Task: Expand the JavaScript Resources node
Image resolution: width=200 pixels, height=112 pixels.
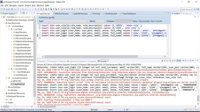Action: point(4,93)
